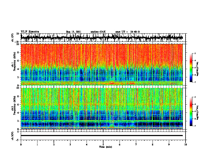Screen dimensions: 209x162
Task: Click the "VLF Spectra" title text
Action: (x=30, y=32)
